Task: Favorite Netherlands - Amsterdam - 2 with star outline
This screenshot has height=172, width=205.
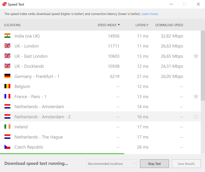Action: (x=196, y=117)
